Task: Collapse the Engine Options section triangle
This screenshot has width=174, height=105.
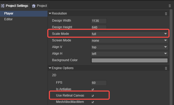Action: click(x=50, y=68)
